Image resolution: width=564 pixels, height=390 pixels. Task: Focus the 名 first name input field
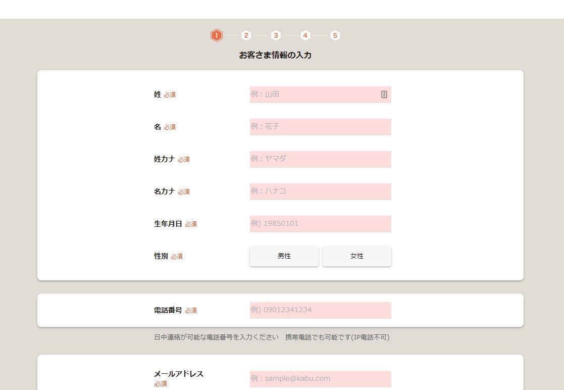pos(320,127)
